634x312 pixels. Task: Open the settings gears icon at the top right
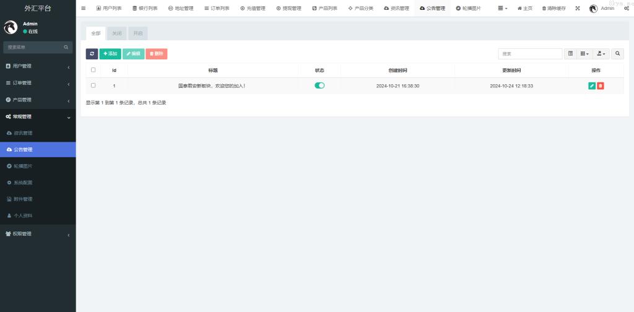[x=627, y=8]
